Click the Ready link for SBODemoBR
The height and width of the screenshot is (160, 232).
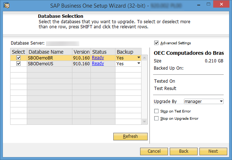coord(98,58)
